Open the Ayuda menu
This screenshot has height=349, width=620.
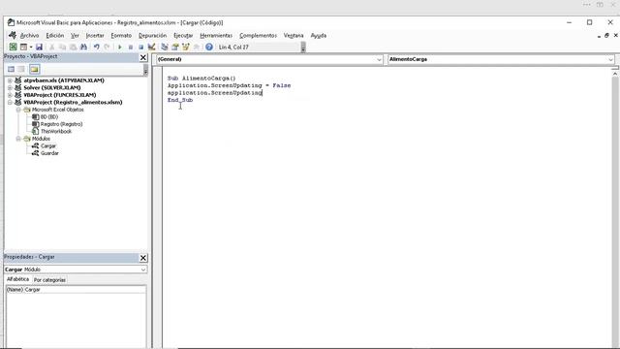(x=319, y=36)
